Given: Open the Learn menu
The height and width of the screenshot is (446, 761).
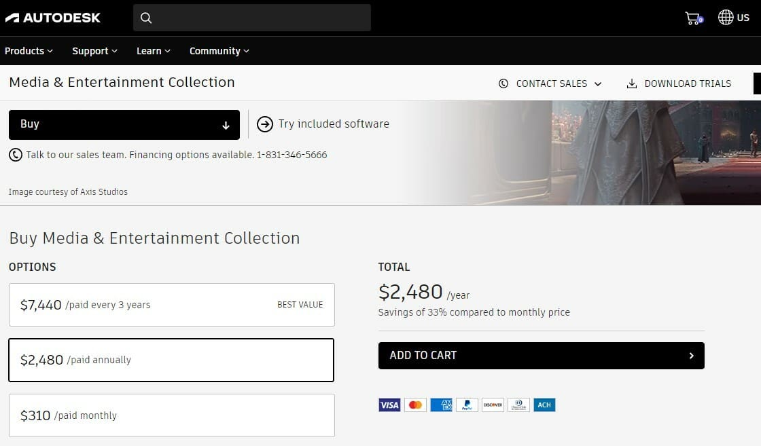Looking at the screenshot, I should click(x=154, y=51).
